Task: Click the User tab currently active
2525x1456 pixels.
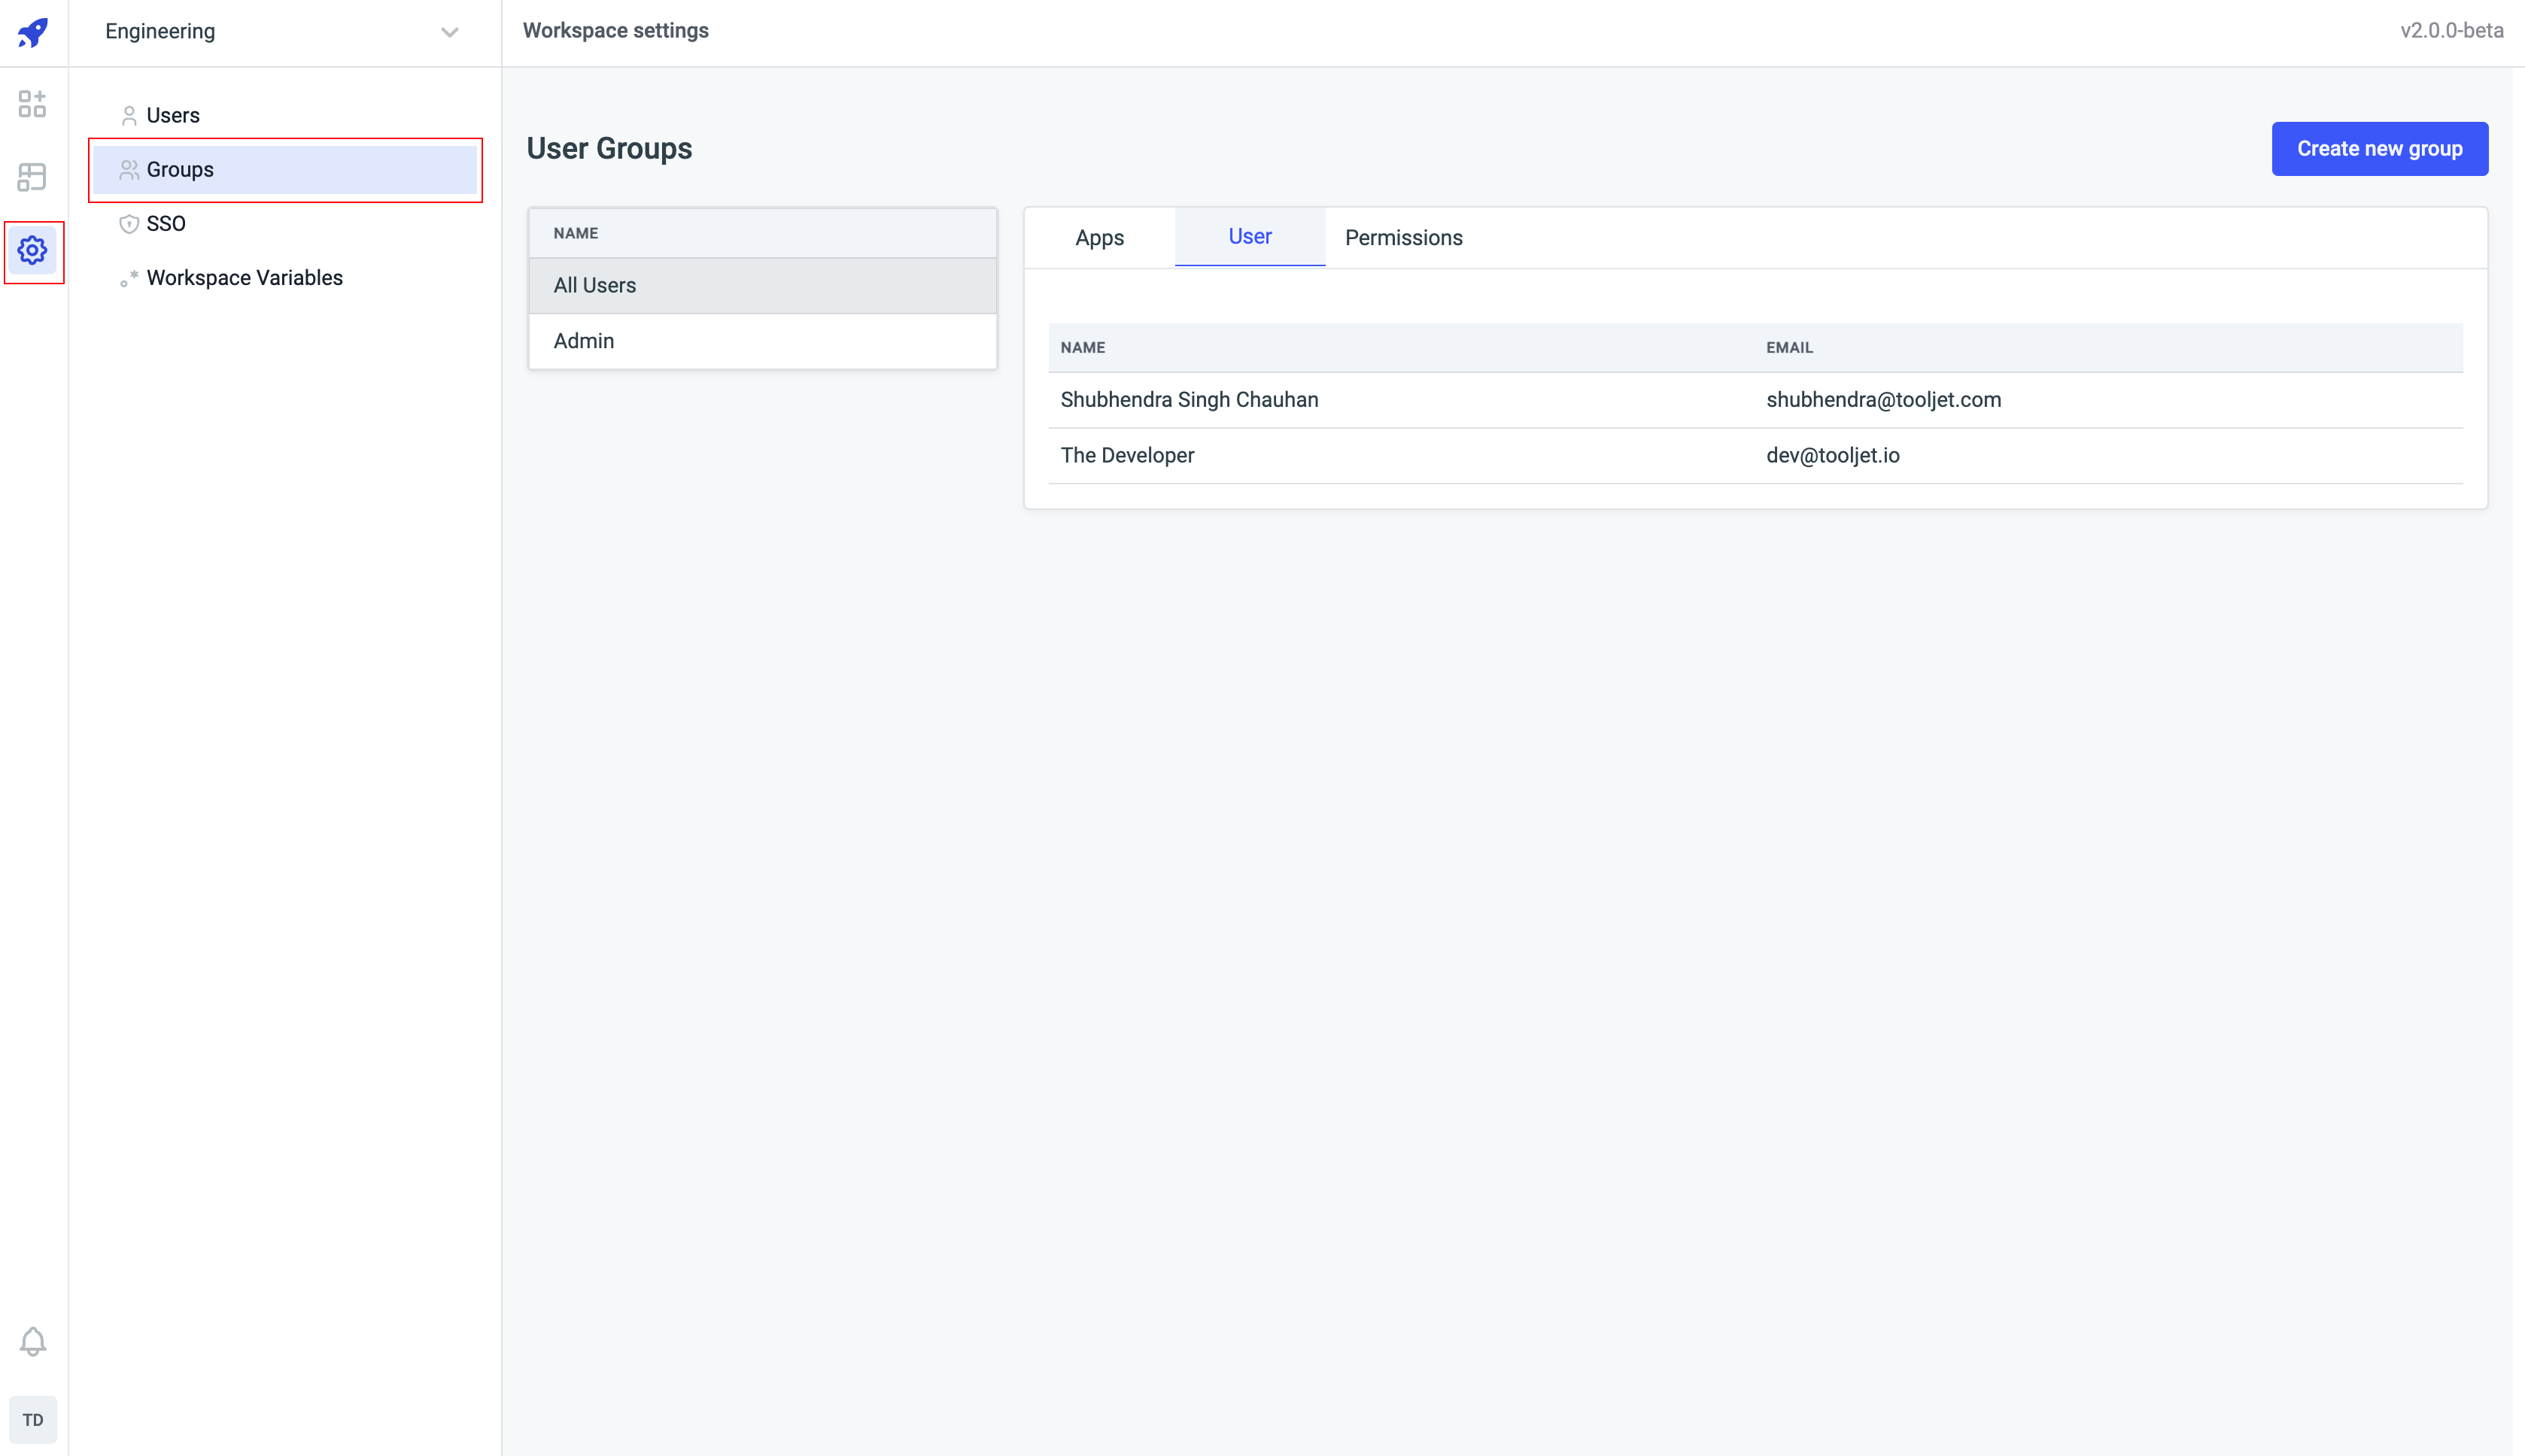Action: pos(1249,235)
